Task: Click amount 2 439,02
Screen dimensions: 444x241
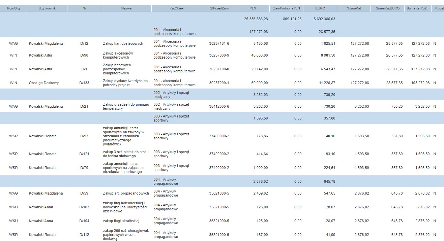Action: tap(261, 193)
